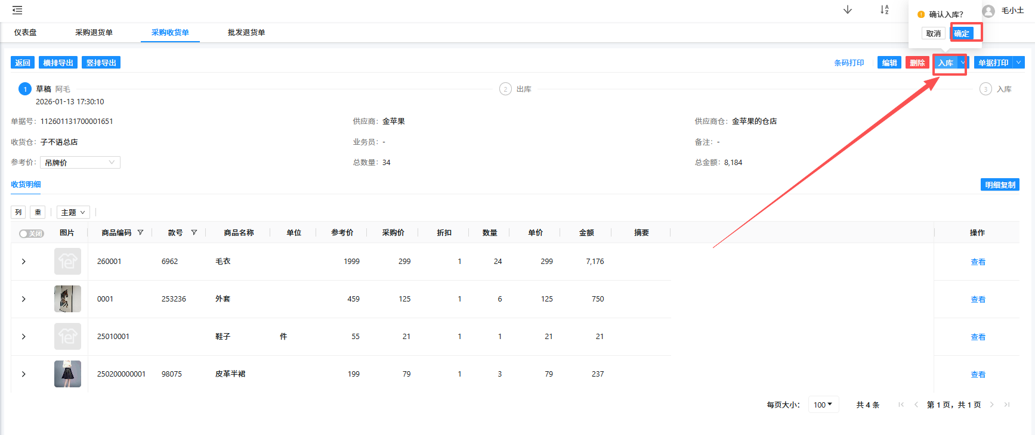View details for the 毛衣 row
The height and width of the screenshot is (435, 1035).
coord(978,262)
